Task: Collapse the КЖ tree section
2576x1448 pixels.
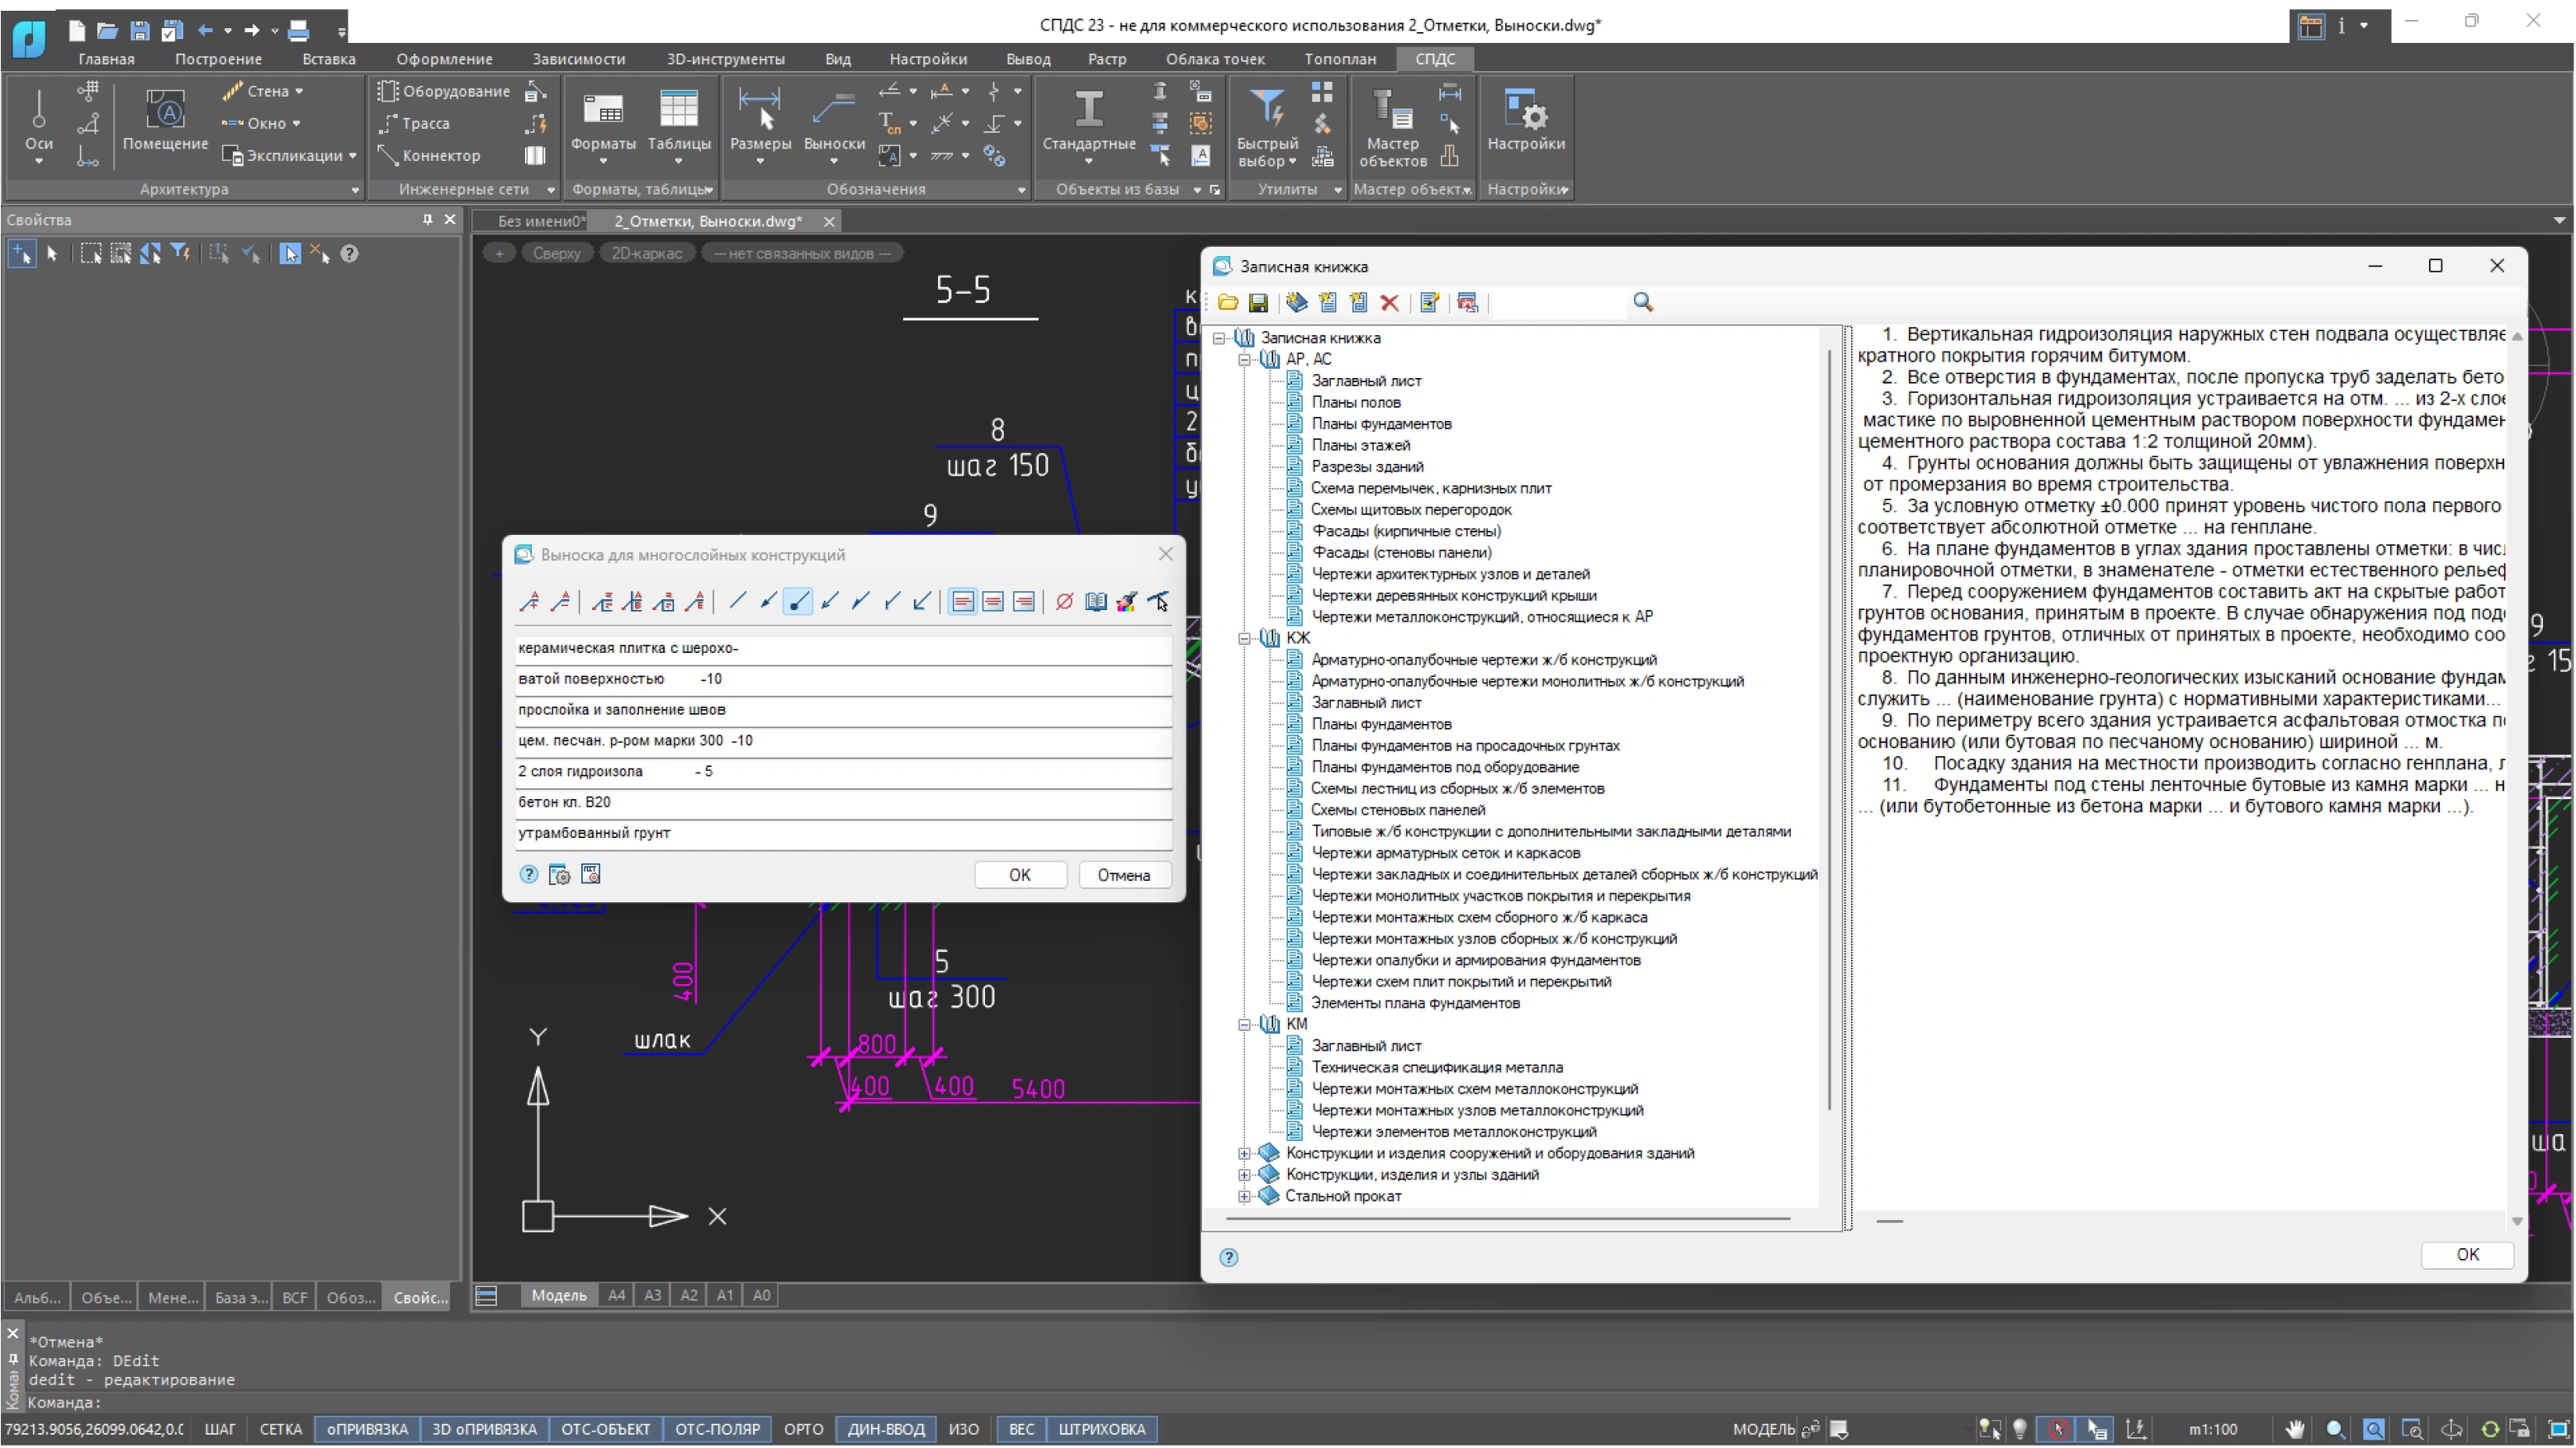Action: [1245, 638]
